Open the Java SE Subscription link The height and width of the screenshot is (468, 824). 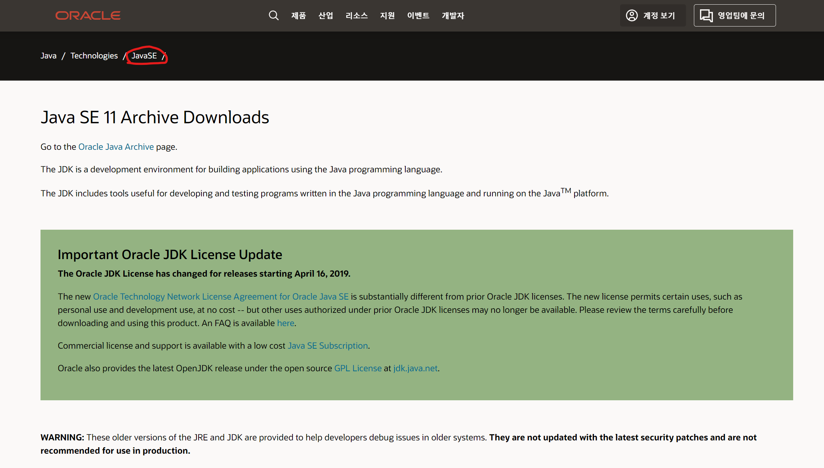click(328, 346)
